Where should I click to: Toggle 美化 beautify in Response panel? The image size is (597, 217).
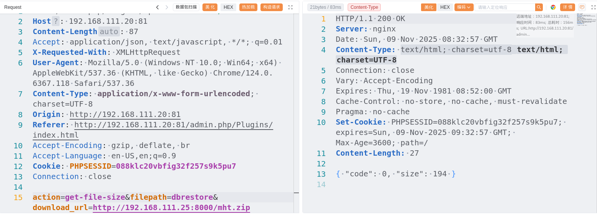click(x=428, y=7)
